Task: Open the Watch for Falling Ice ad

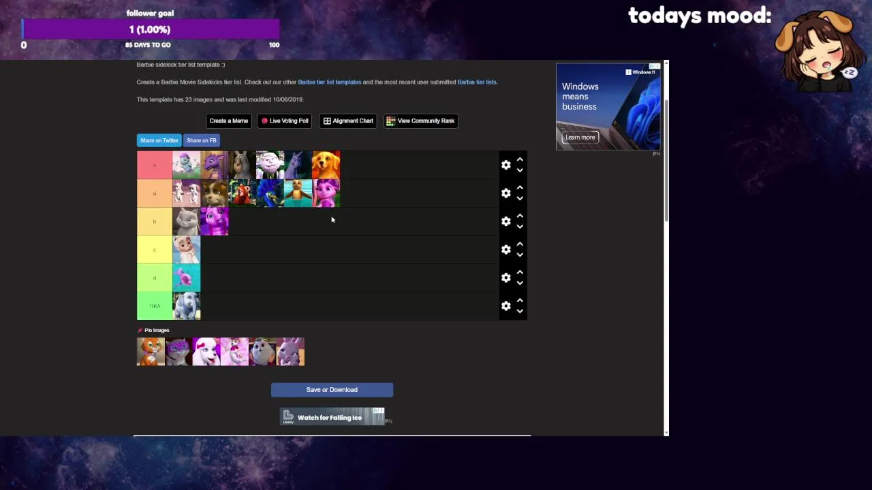Action: (332, 416)
